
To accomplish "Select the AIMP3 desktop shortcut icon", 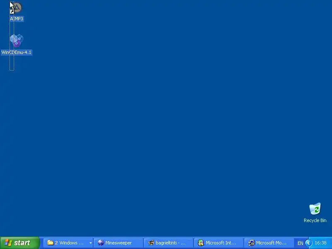I will (16, 8).
